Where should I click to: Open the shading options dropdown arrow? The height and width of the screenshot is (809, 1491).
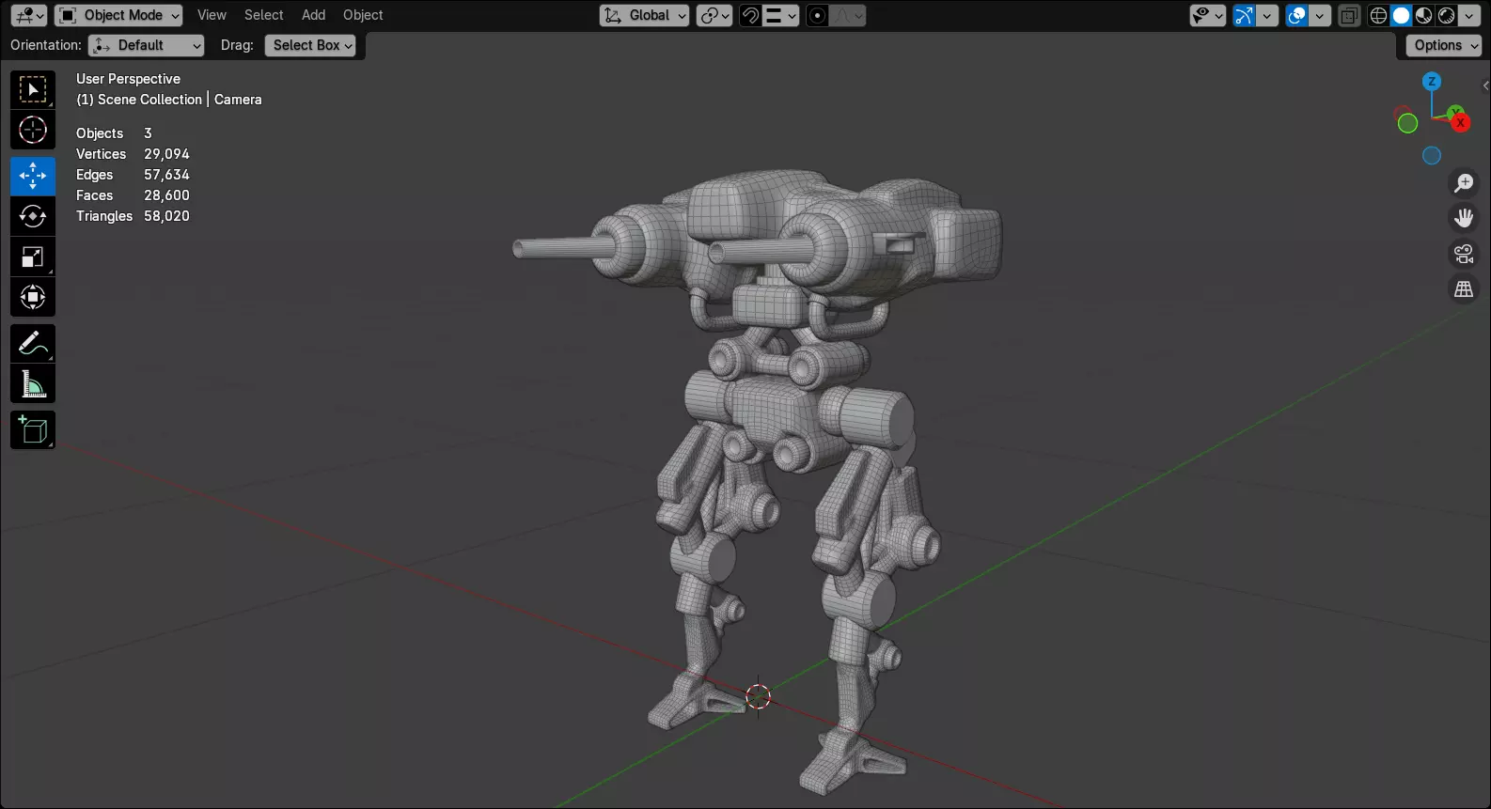(x=1469, y=15)
